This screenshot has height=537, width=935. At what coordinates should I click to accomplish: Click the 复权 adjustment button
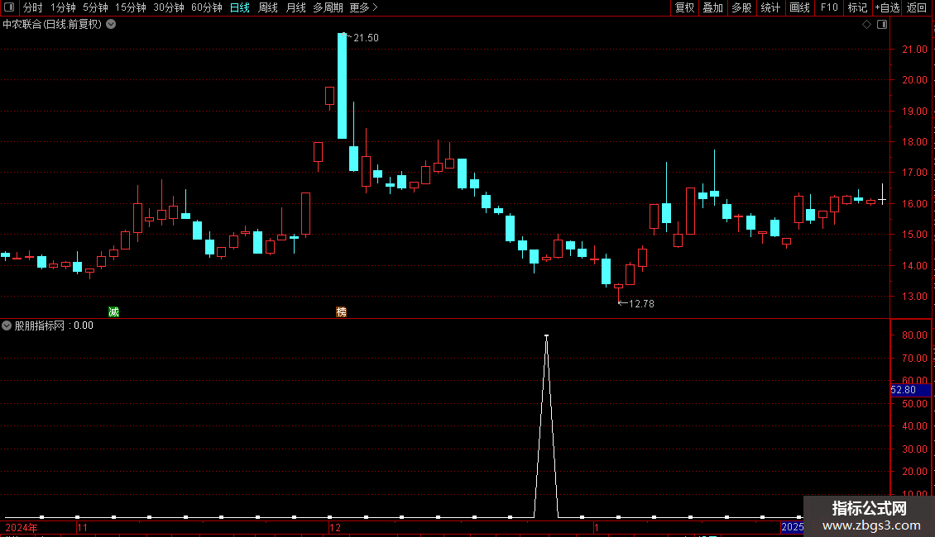684,7
